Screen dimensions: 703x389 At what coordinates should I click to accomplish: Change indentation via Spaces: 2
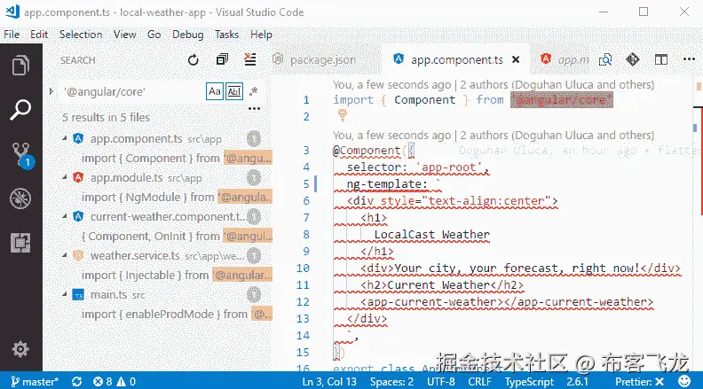pyautogui.click(x=391, y=381)
